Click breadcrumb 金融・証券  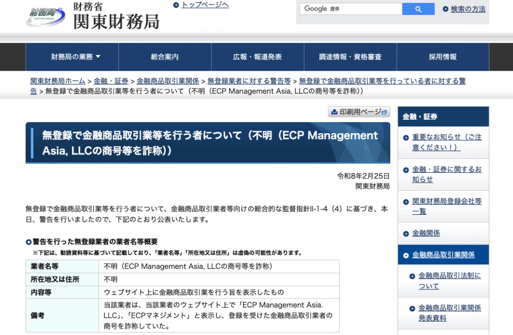[111, 81]
